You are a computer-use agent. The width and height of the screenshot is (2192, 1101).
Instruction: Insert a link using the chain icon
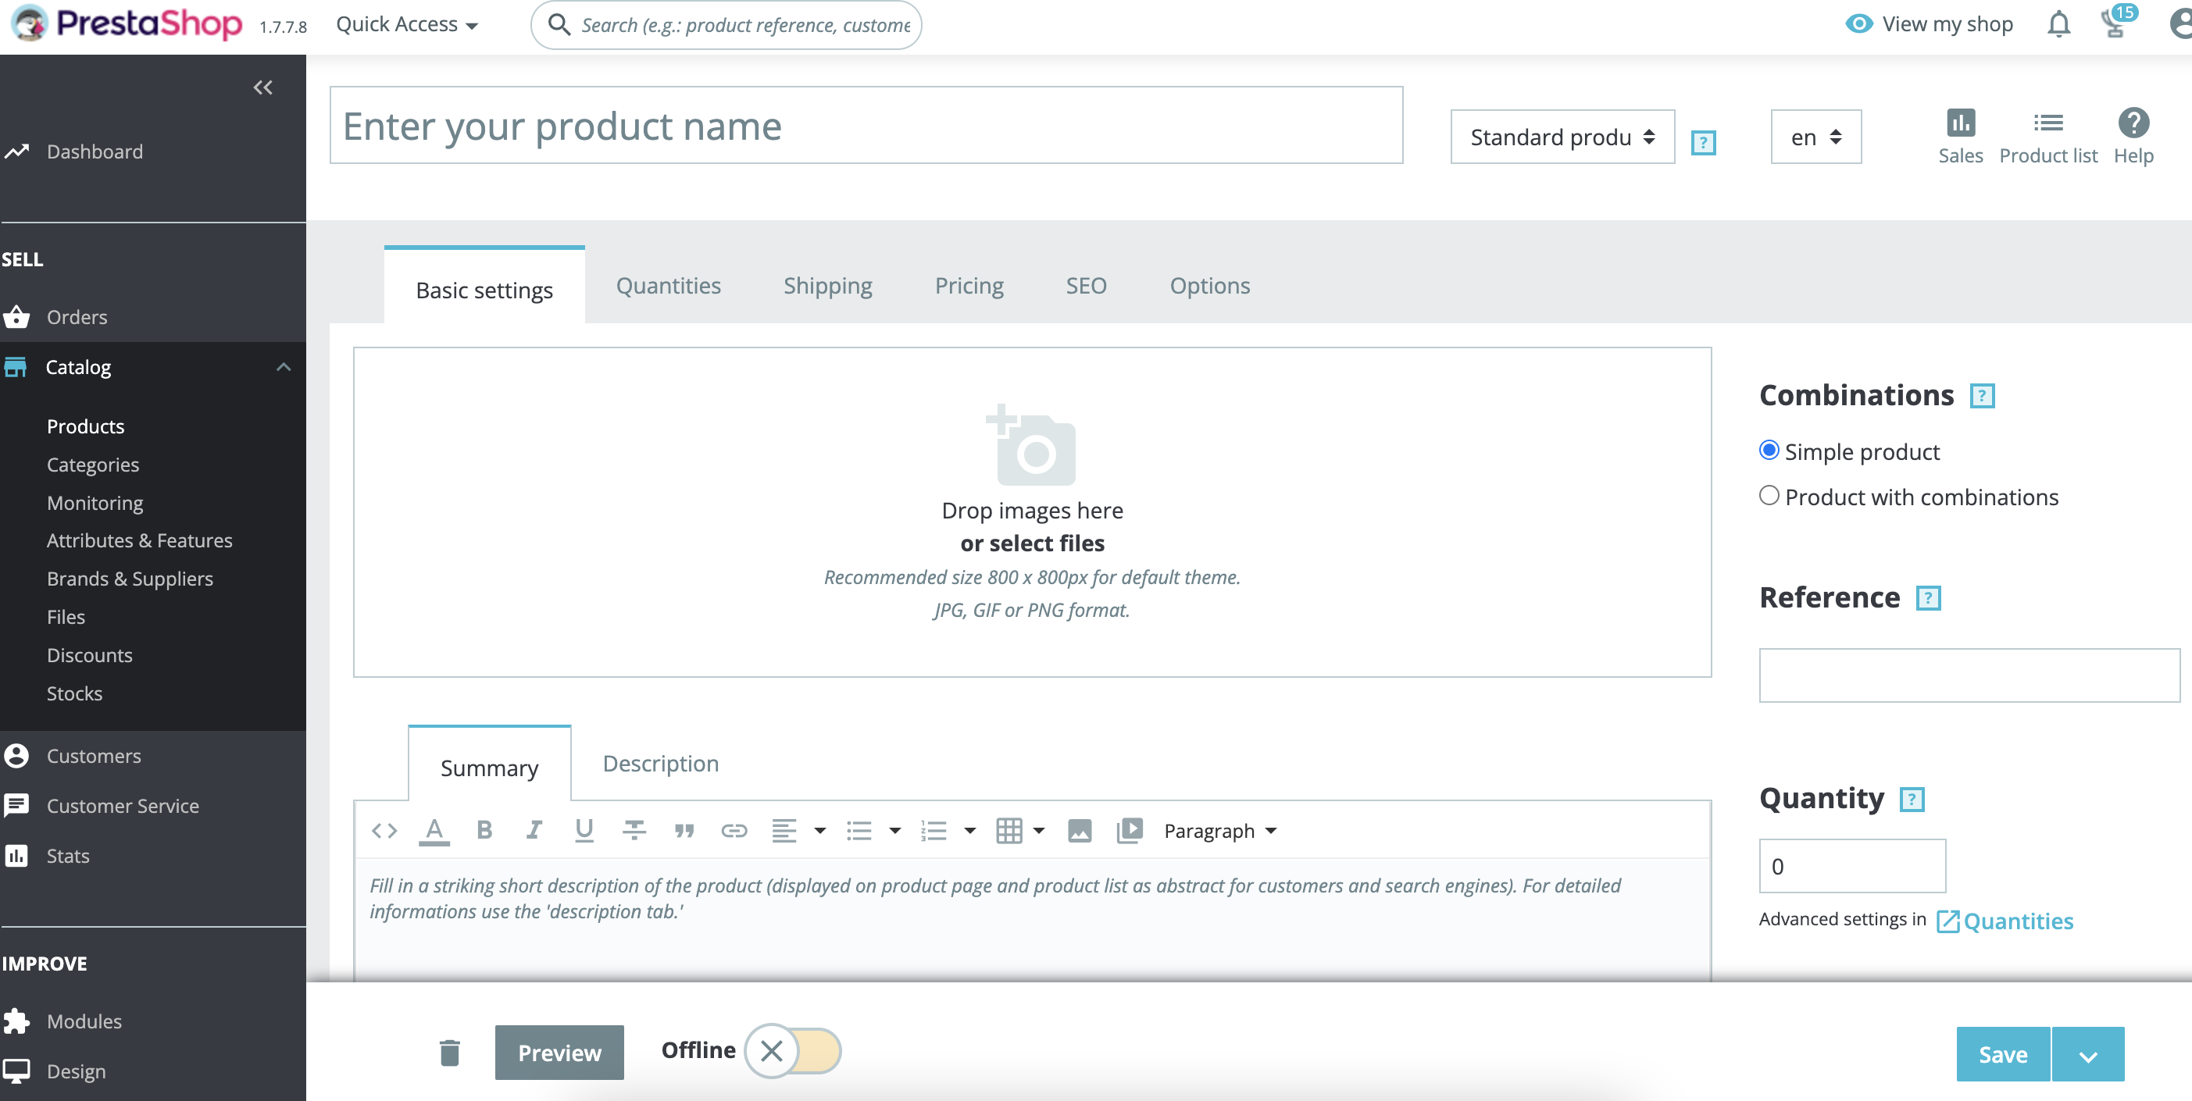pyautogui.click(x=734, y=830)
